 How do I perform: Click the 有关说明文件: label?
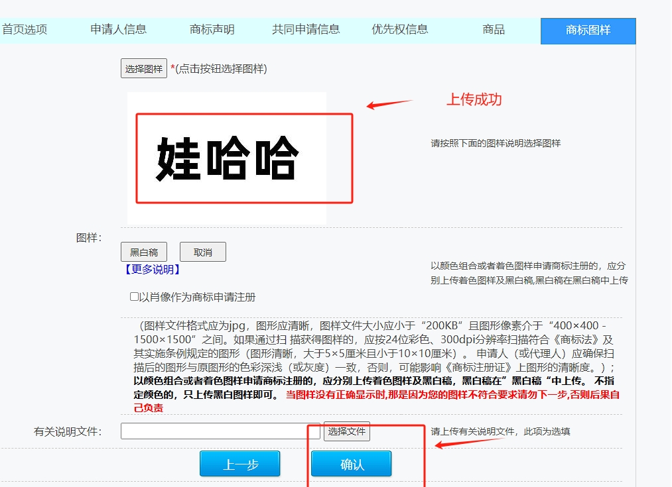tap(68, 431)
